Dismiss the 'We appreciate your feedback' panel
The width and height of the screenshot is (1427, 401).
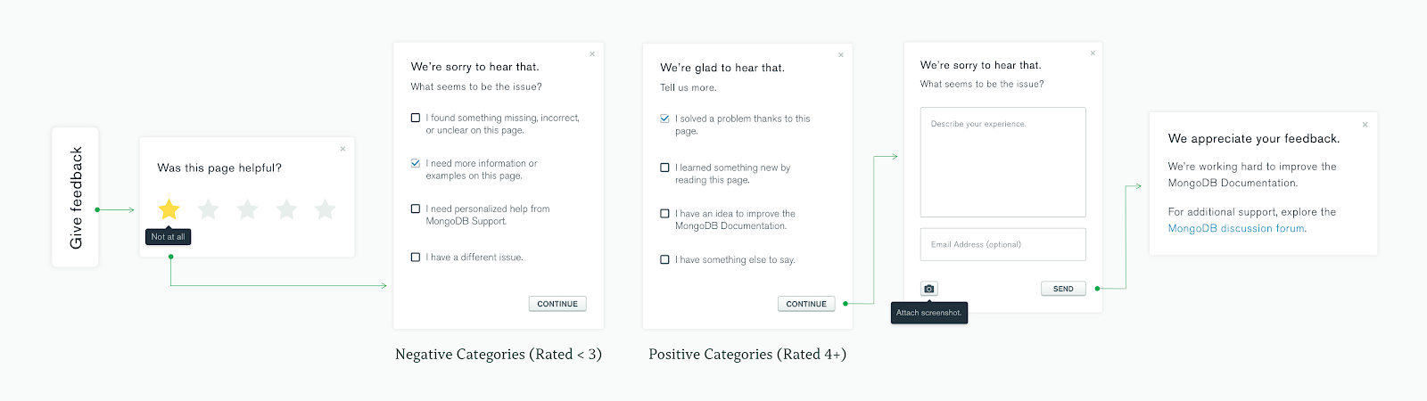1365,125
